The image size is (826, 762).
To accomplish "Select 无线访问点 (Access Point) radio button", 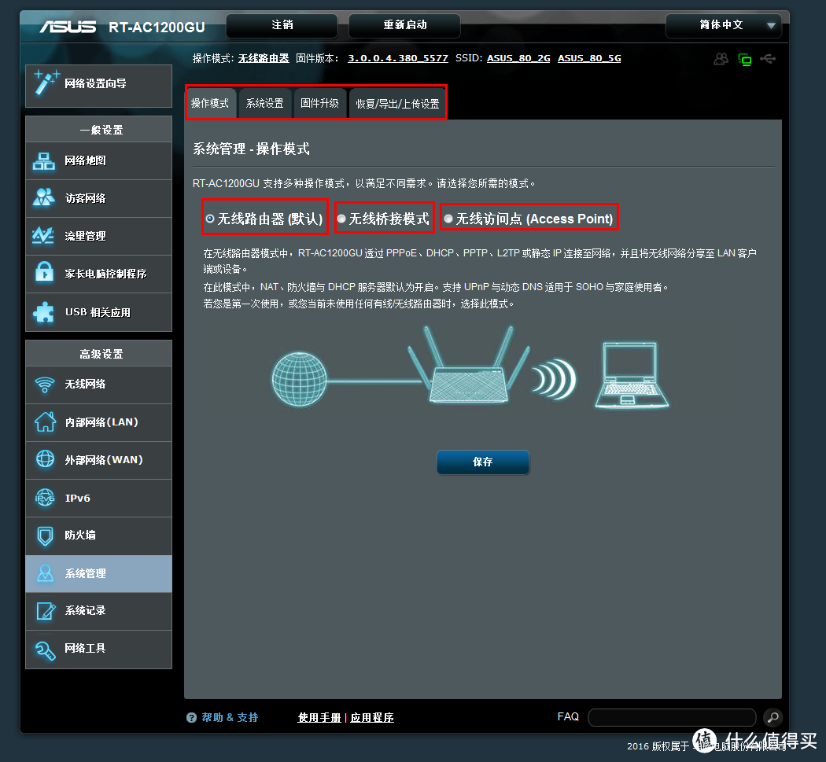I will [448, 219].
